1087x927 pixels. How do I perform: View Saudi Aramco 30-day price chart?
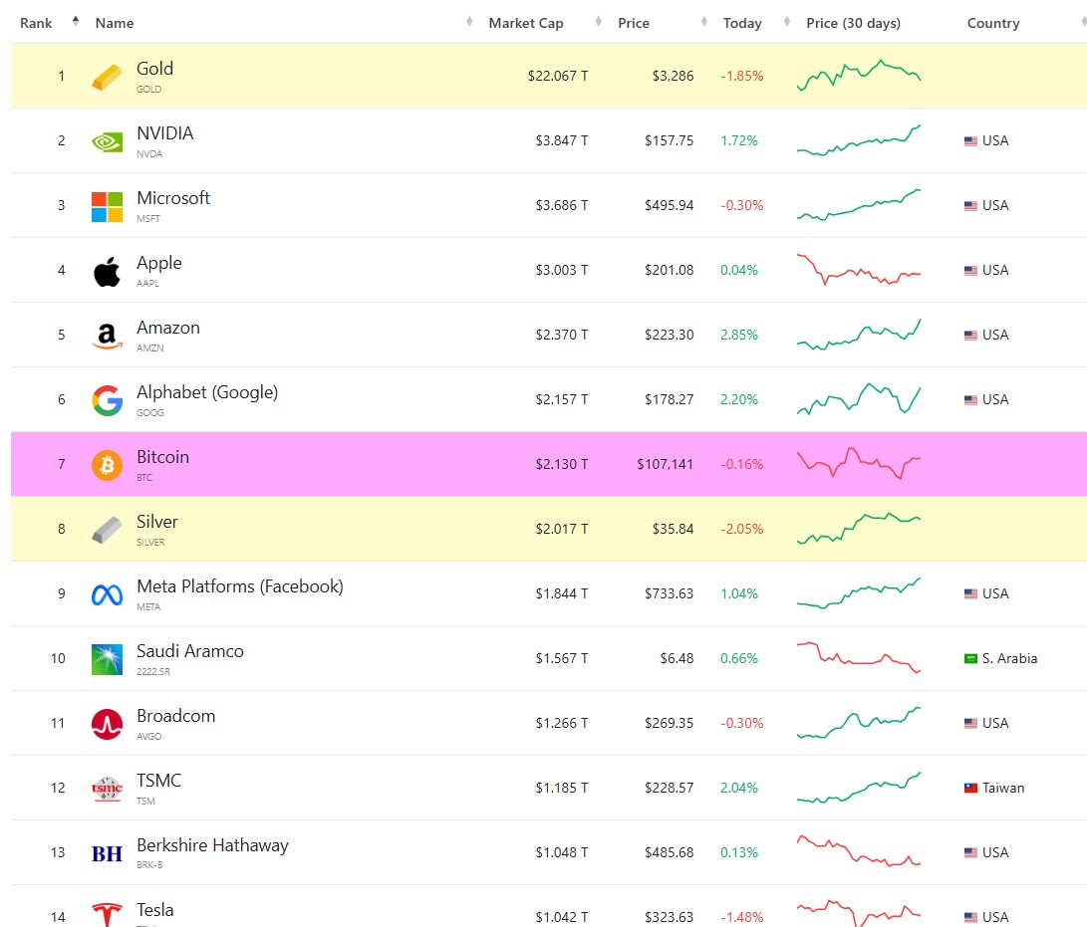point(859,657)
